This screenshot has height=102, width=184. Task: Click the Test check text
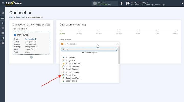click(27, 52)
